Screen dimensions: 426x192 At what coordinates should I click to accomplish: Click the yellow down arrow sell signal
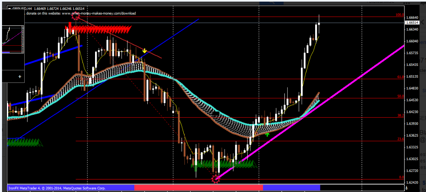click(x=144, y=51)
